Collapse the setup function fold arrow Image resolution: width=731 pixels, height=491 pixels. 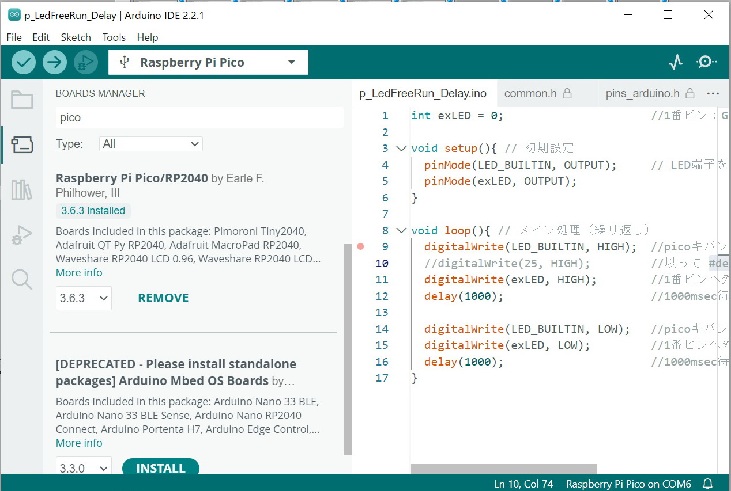[x=401, y=149]
